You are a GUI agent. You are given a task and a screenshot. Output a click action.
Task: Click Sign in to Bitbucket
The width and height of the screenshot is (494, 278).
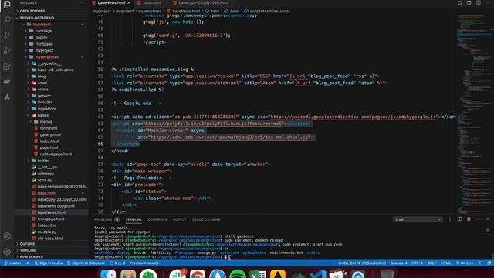pyautogui.click(x=86, y=263)
